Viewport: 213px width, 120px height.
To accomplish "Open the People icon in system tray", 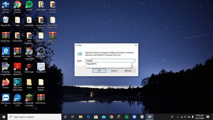I will click(172, 117).
